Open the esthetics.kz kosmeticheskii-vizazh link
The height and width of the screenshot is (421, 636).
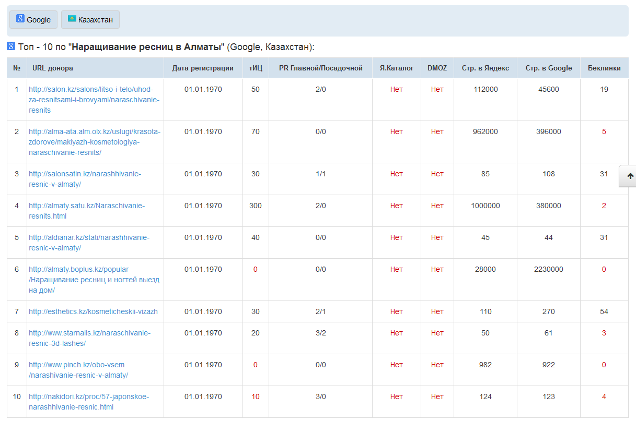pyautogui.click(x=93, y=311)
